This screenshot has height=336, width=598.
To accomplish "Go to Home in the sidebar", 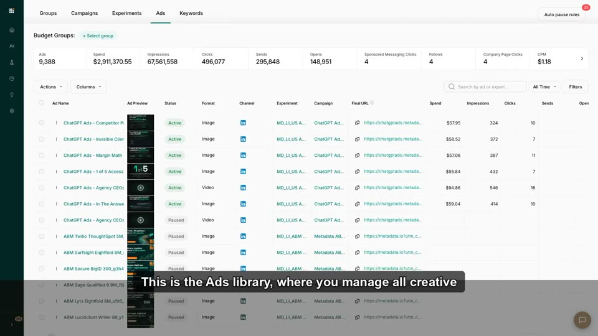I will [12, 30].
